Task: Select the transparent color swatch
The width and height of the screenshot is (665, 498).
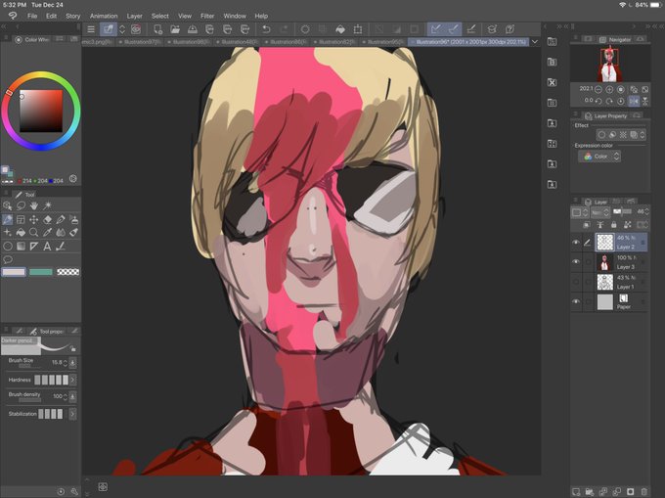Action: pos(67,272)
